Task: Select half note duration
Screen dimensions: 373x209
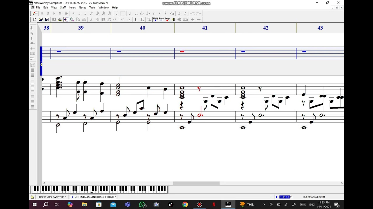Action: point(79,13)
